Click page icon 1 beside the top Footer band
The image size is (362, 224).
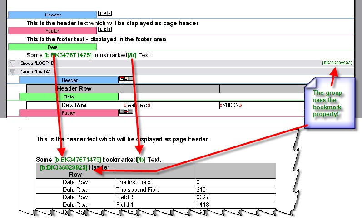[100, 30]
